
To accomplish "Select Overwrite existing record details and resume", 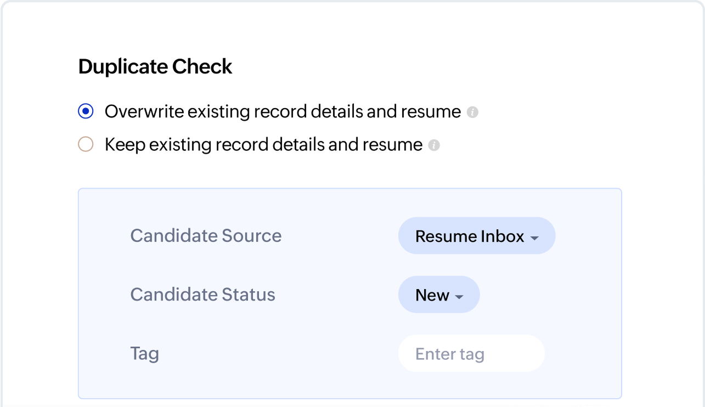I will [x=86, y=111].
